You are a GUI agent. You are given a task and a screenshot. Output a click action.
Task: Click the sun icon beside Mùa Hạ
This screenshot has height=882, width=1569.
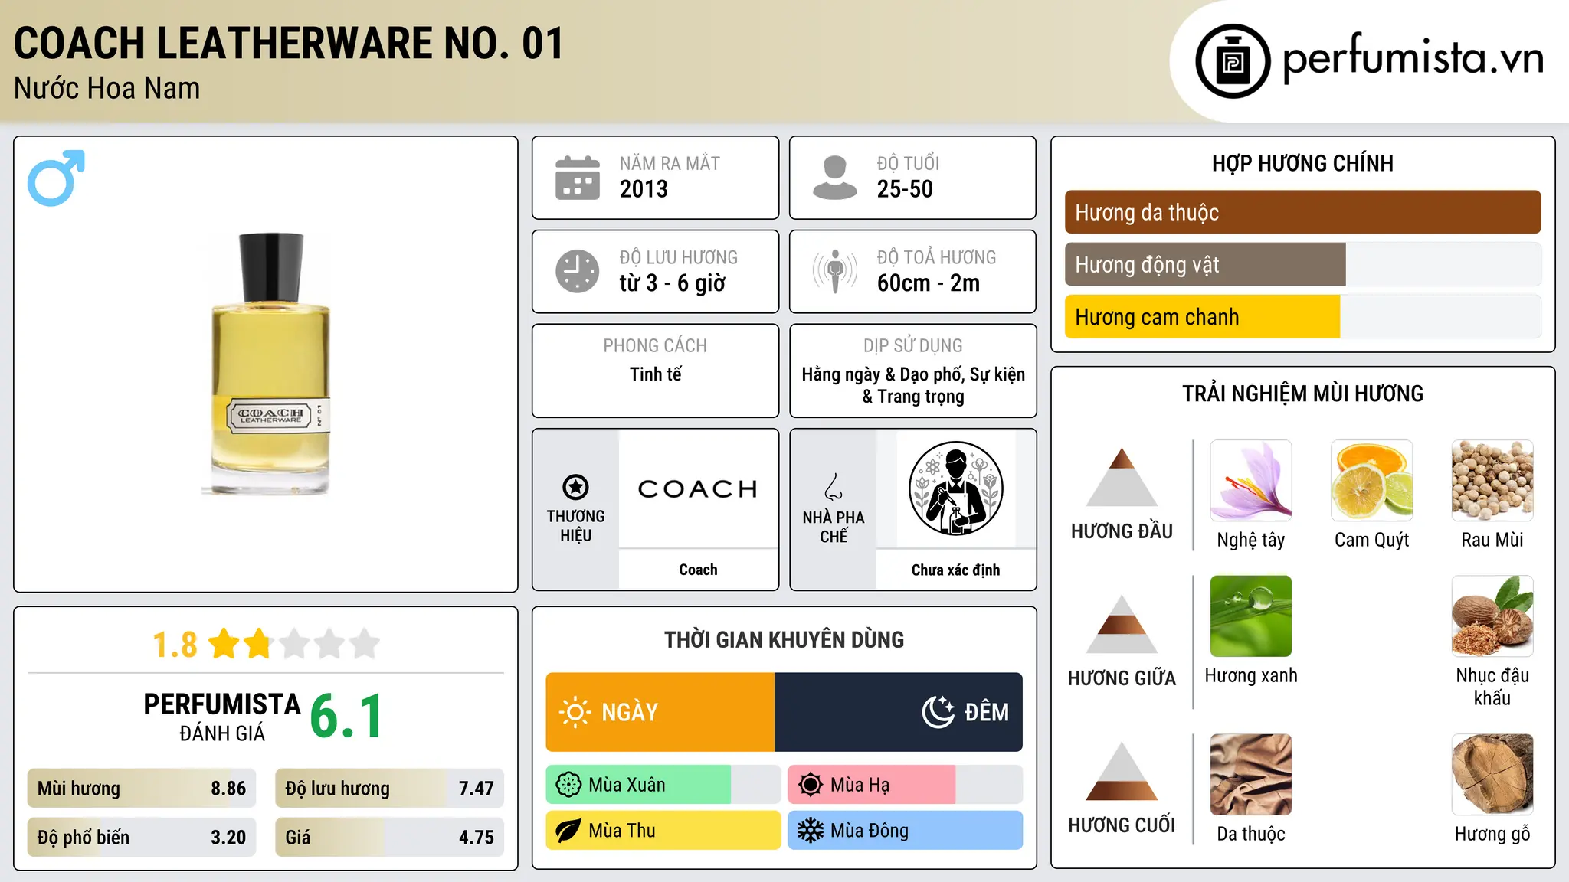click(x=811, y=785)
